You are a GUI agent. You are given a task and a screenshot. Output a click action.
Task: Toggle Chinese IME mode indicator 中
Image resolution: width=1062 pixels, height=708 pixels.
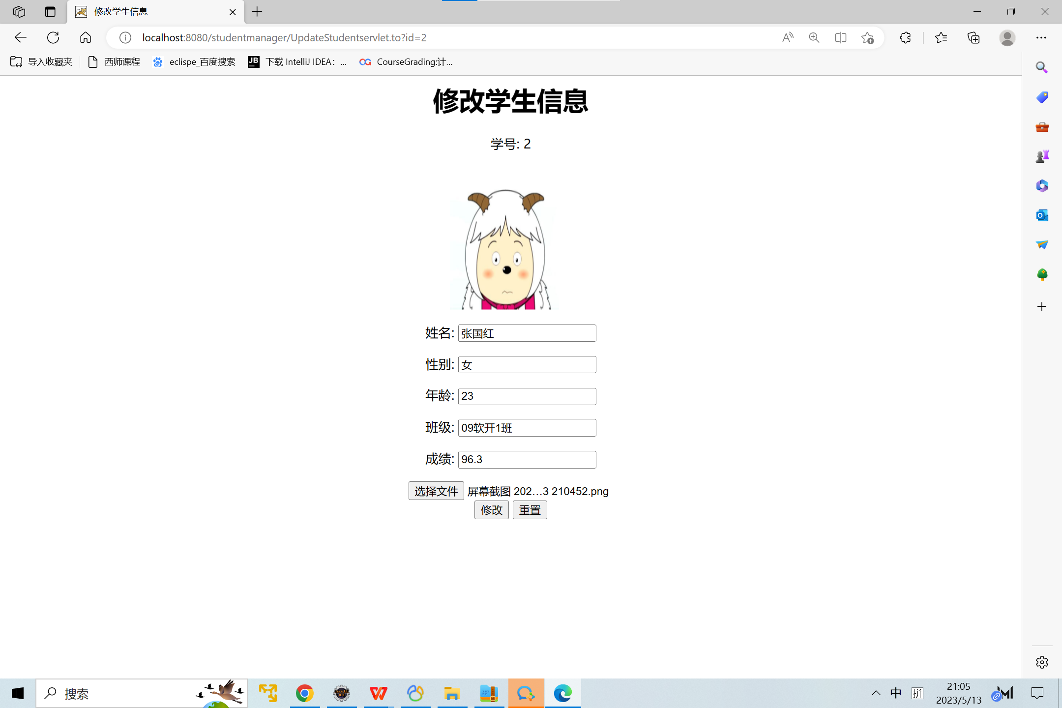[x=896, y=693]
